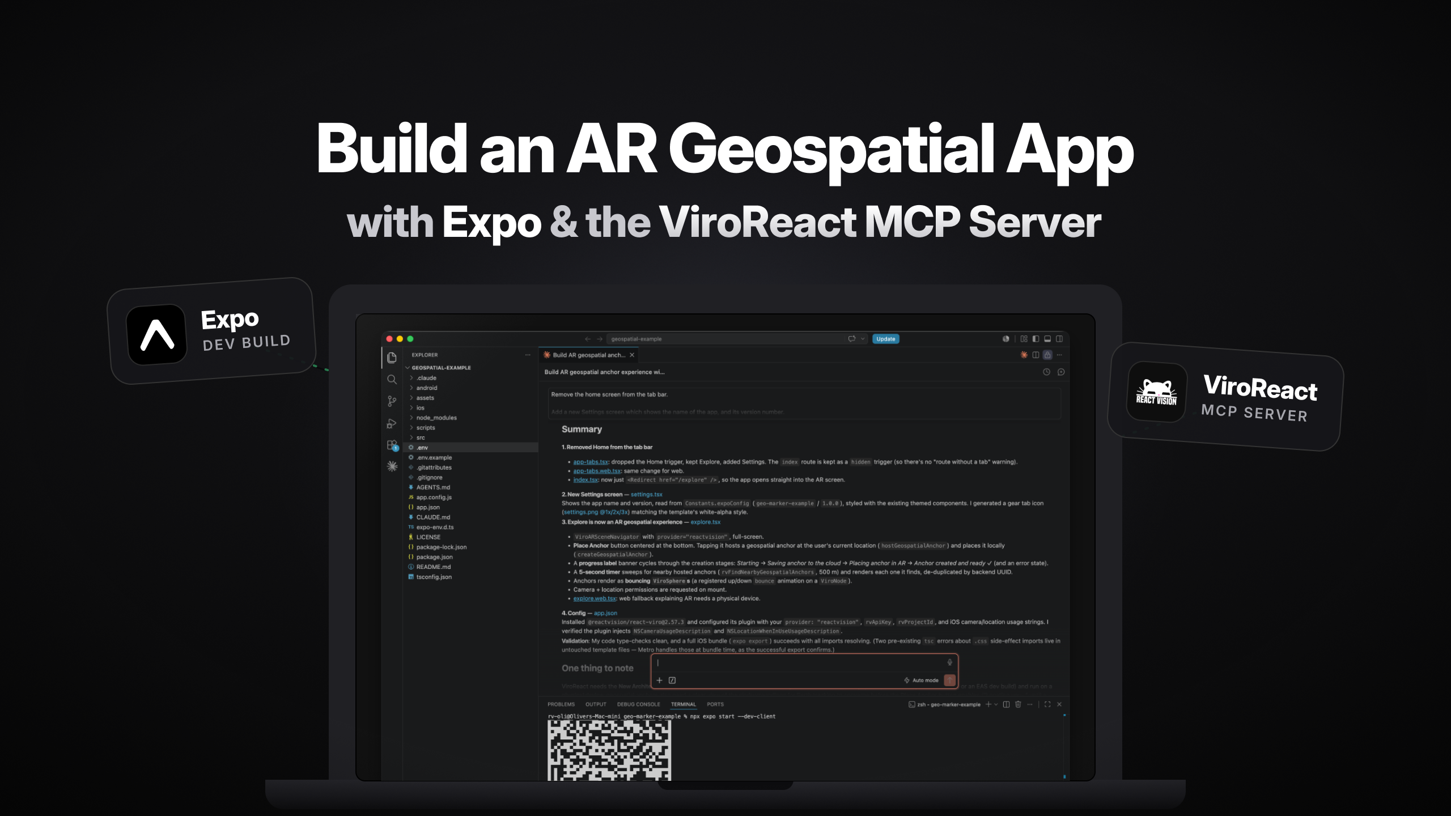This screenshot has height=816, width=1451.
Task: Toggle the secondary side bar
Action: click(x=1059, y=339)
